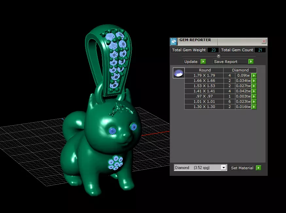This screenshot has height=213, width=286.
Task: Click the Diamond column header
Action: (240, 70)
